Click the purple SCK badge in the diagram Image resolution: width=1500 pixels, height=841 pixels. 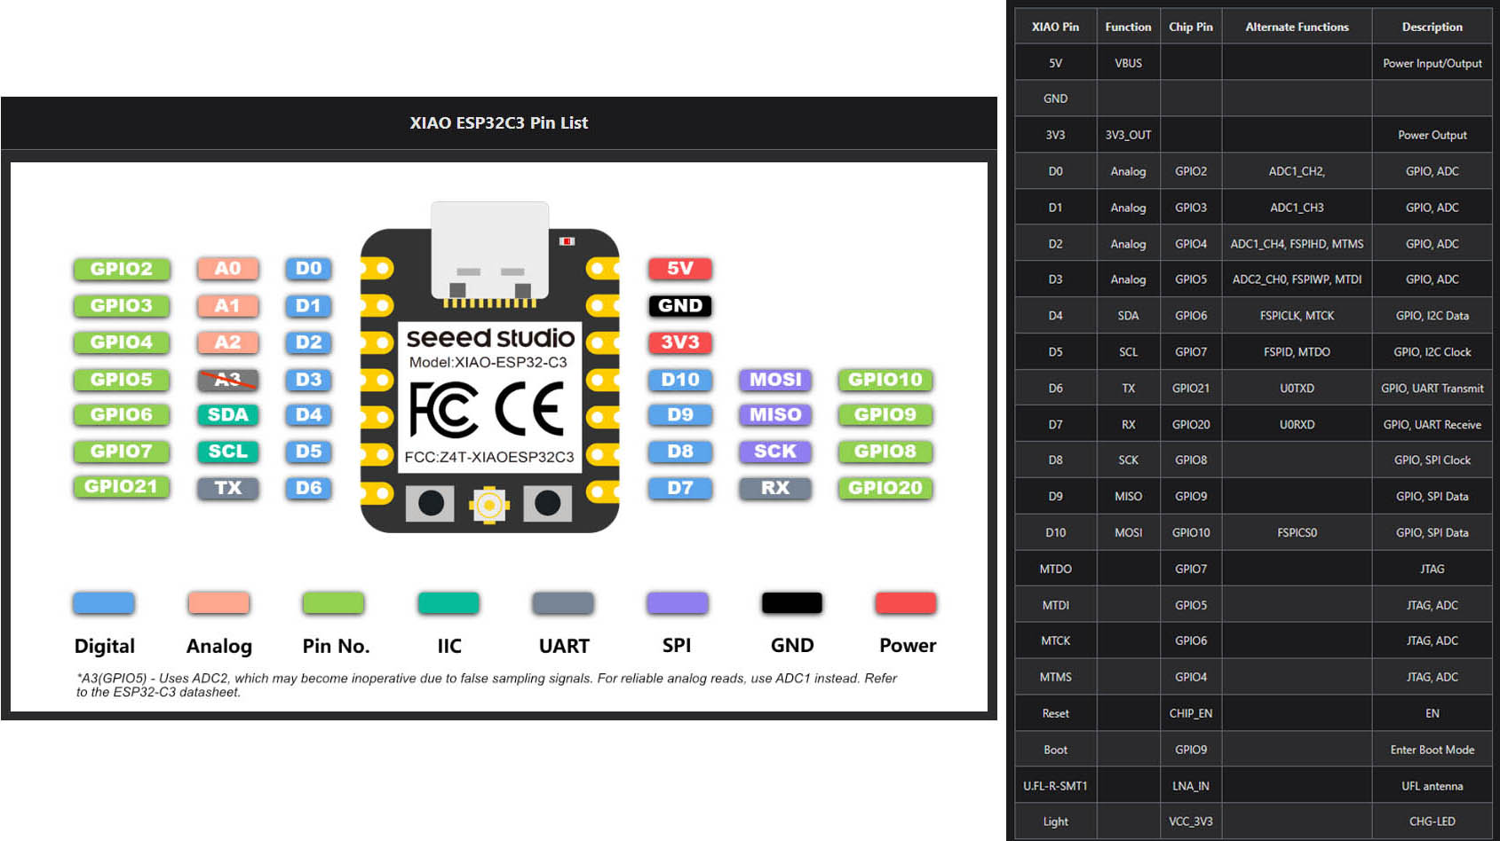point(775,452)
